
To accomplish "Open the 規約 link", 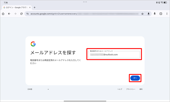I will [x=141, y=89].
